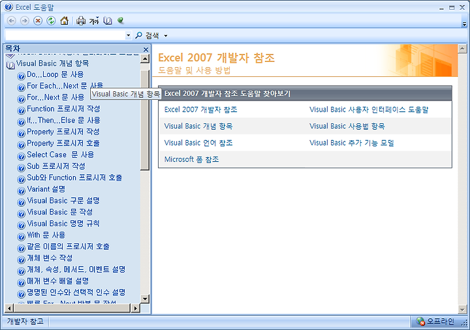Open topic 매개 변수 배열 설명
Viewport: 470px width, 330px height.
[x=57, y=281]
